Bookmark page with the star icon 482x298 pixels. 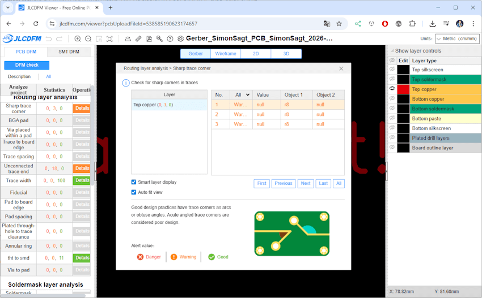pyautogui.click(x=339, y=24)
